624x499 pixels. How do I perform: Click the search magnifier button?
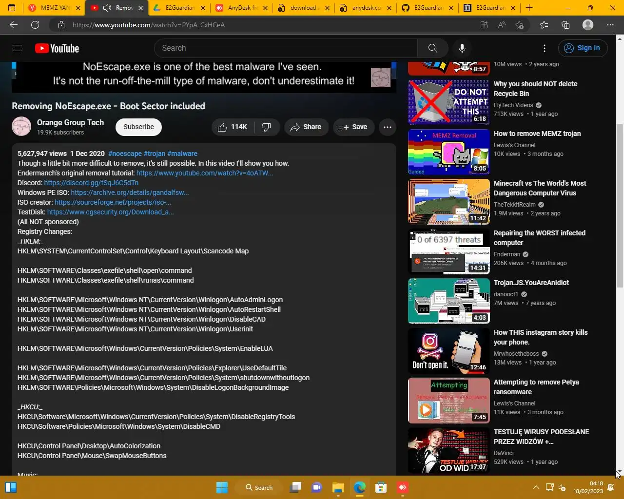click(x=432, y=48)
